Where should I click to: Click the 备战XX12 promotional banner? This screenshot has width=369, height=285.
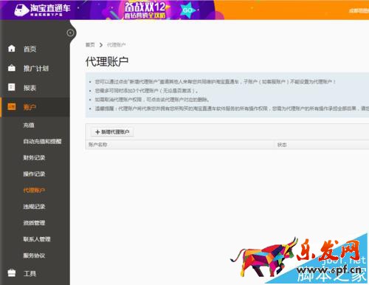click(x=145, y=10)
